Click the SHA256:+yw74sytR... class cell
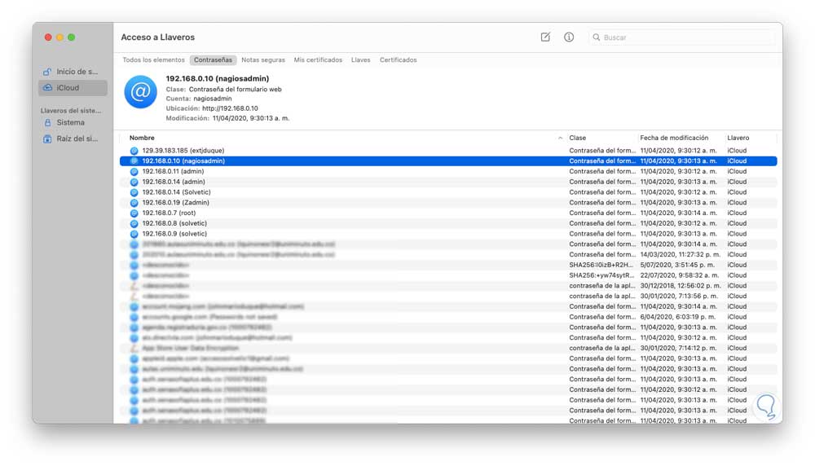 (601, 275)
